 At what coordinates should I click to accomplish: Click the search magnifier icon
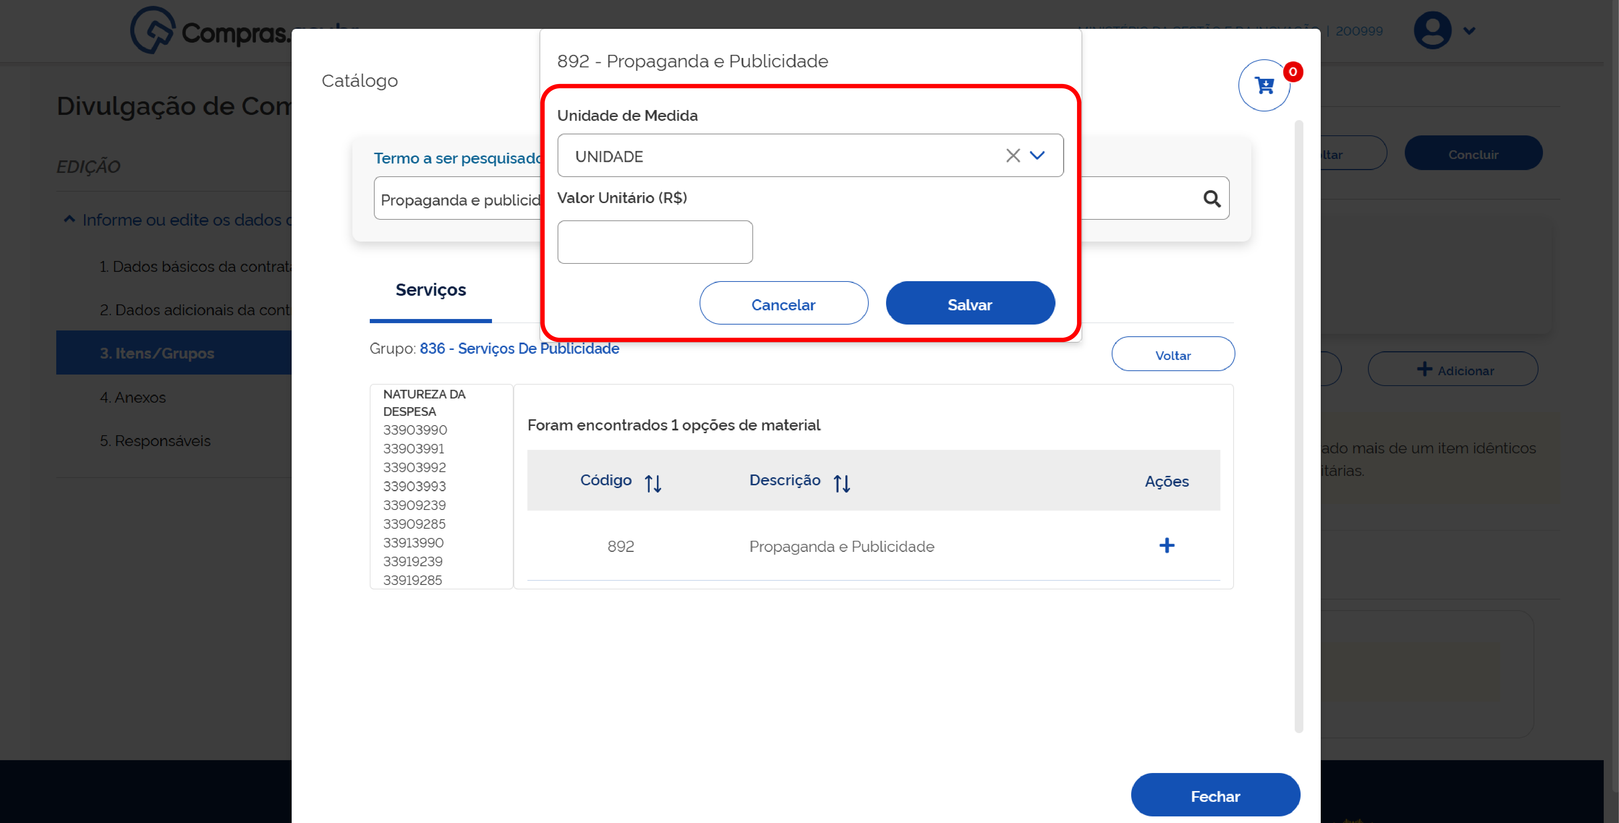click(1212, 199)
